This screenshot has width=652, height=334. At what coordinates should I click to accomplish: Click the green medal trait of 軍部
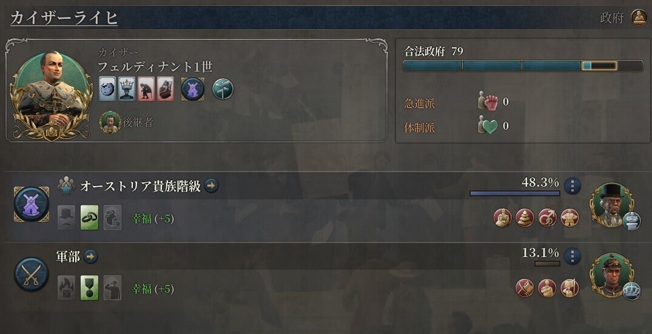click(89, 287)
